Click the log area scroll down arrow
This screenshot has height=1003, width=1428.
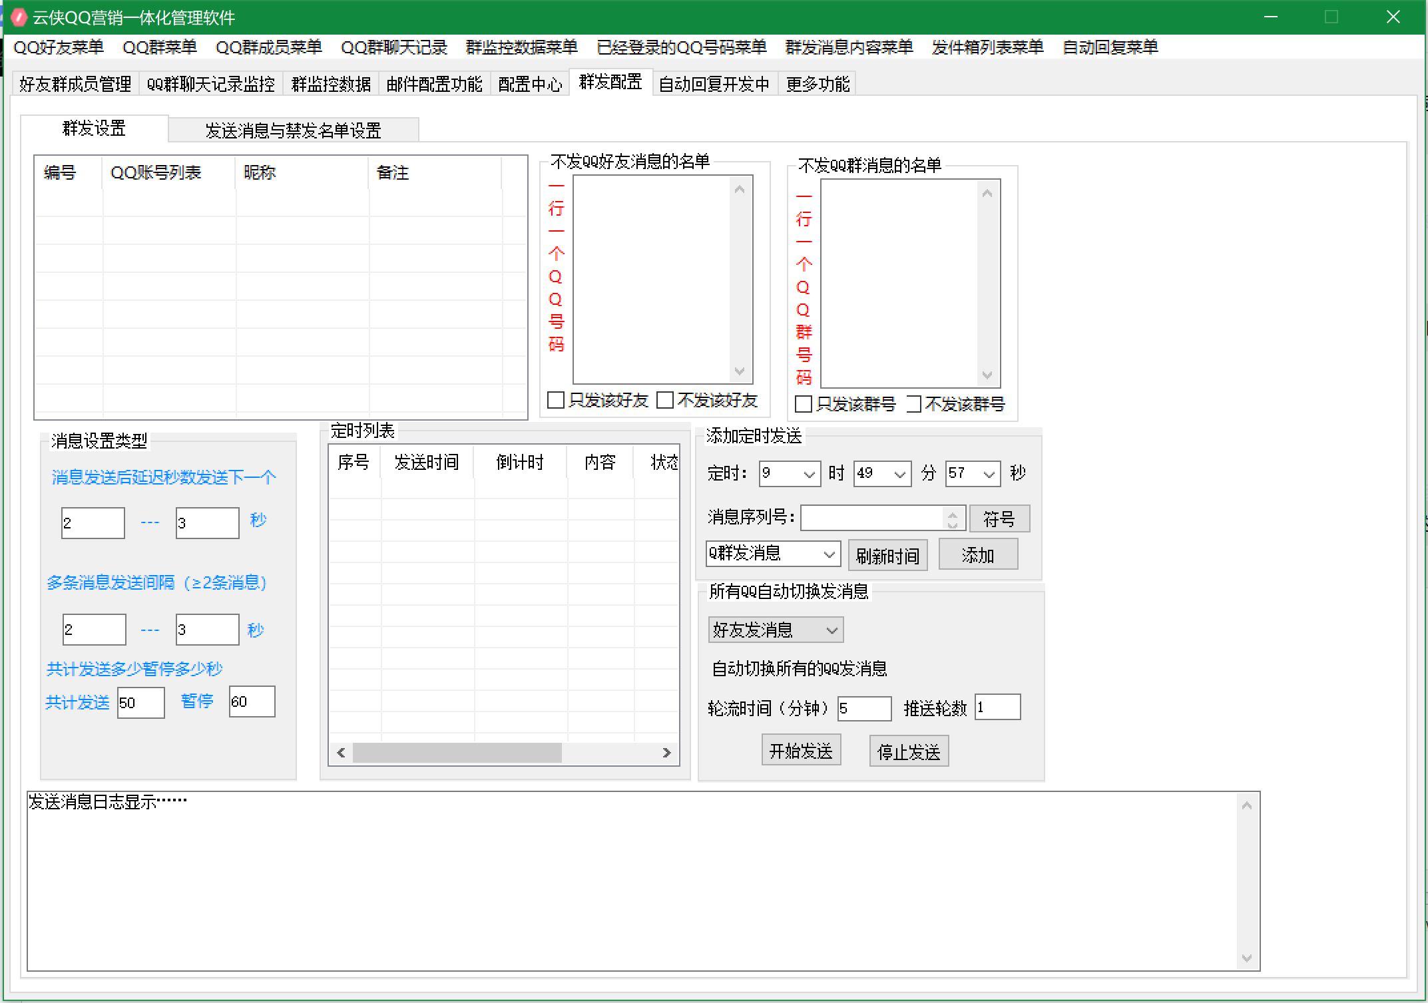pyautogui.click(x=1247, y=958)
